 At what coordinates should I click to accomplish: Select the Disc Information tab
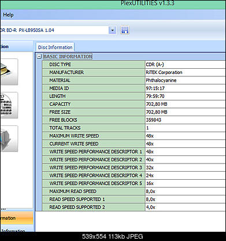pyautogui.click(x=55, y=47)
